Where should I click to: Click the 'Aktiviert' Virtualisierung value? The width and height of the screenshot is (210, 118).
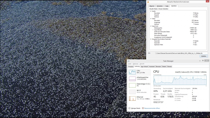coord(194,96)
